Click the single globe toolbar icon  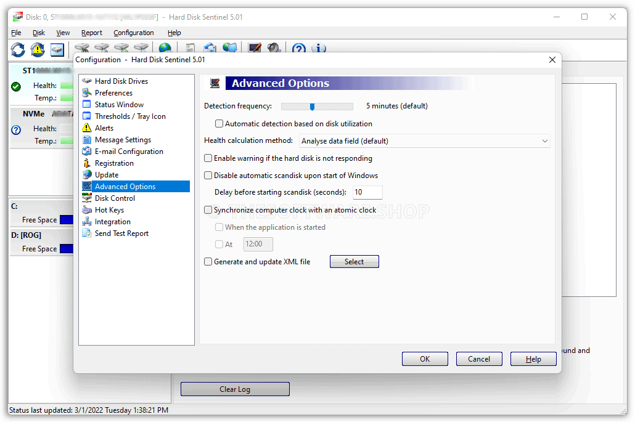(165, 48)
